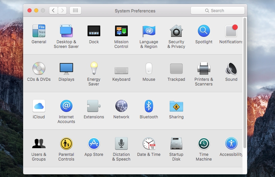Open Startup Disk preferences icon

(176, 143)
